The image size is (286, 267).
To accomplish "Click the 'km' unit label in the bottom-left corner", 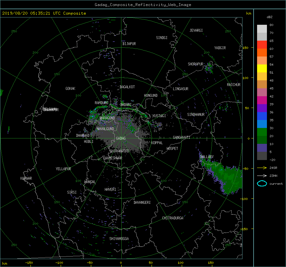I will pyautogui.click(x=4, y=264).
